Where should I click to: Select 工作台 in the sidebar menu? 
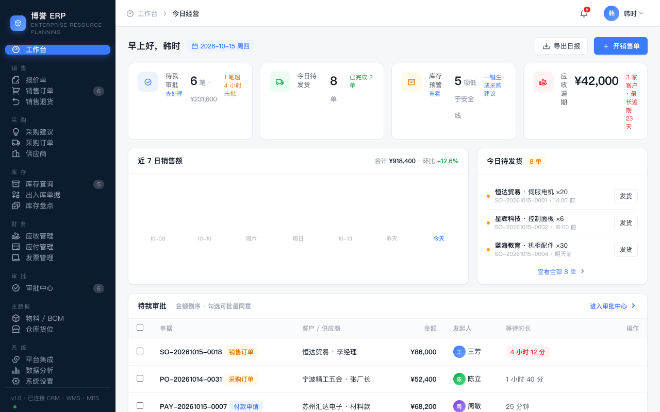pos(58,49)
